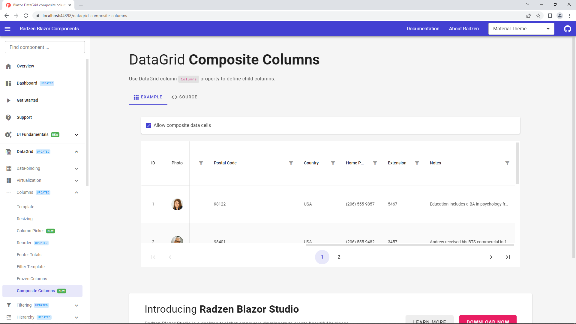Go to grid page 2
The width and height of the screenshot is (576, 324).
click(x=339, y=257)
